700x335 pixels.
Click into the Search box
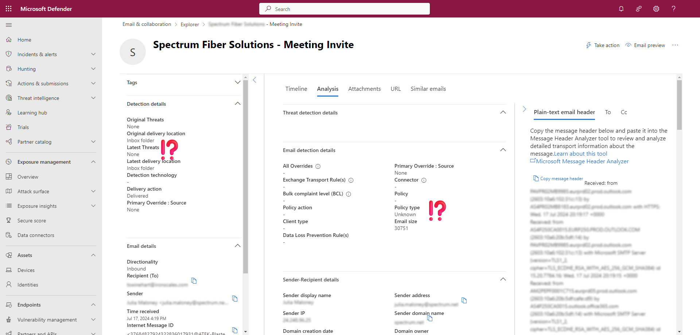(344, 9)
